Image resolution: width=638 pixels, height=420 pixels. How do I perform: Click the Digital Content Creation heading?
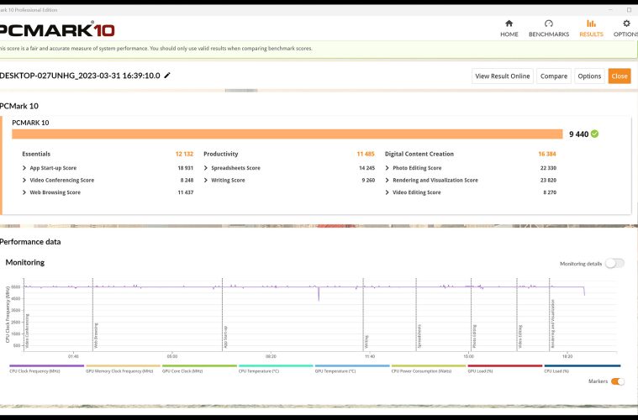click(x=419, y=154)
